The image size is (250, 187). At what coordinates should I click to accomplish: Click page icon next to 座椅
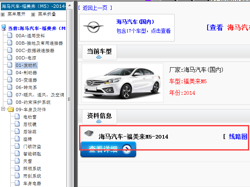tap(17, 139)
